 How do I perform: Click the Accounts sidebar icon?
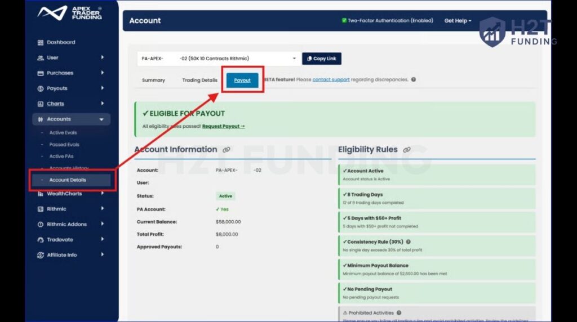(41, 119)
